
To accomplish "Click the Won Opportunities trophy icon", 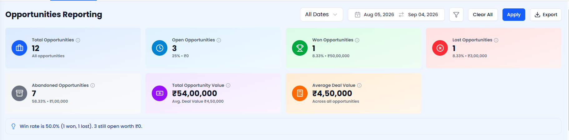I will 300,48.
